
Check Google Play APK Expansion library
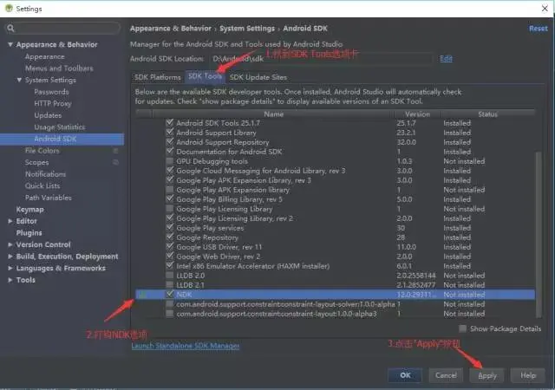(170, 190)
